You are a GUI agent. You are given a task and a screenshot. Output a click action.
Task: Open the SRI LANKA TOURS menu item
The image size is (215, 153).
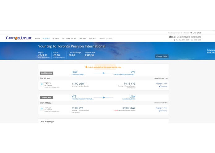pos(69,38)
